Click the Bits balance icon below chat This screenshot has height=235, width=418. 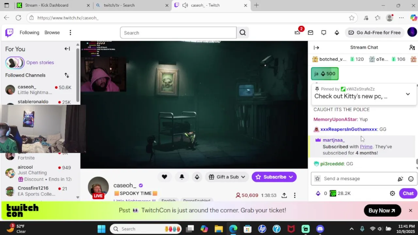[x=318, y=194]
